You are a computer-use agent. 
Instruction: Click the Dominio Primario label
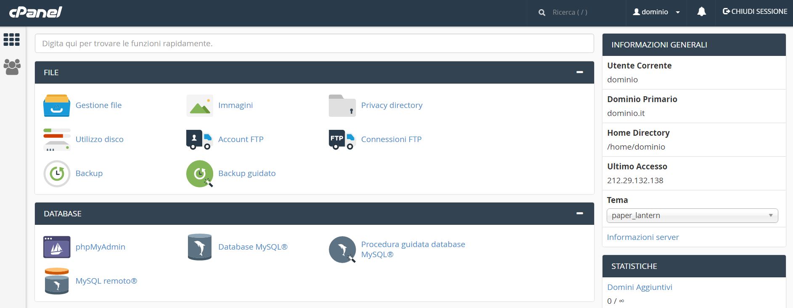coord(642,100)
